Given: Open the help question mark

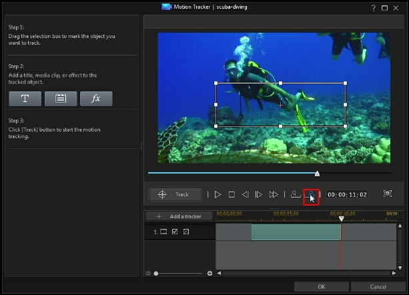Looking at the screenshot, I should pos(373,7).
